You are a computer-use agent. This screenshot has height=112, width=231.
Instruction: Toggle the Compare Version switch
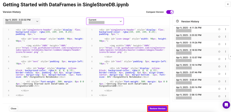click(x=170, y=12)
